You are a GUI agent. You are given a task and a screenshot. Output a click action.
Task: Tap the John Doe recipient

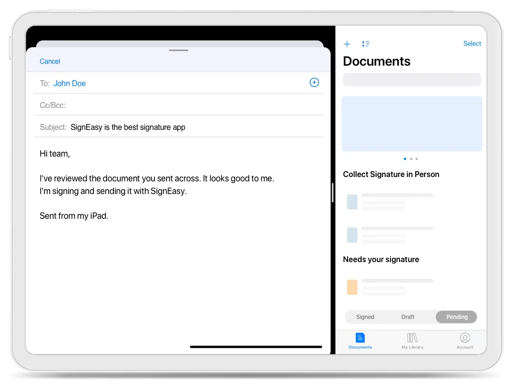tap(70, 83)
